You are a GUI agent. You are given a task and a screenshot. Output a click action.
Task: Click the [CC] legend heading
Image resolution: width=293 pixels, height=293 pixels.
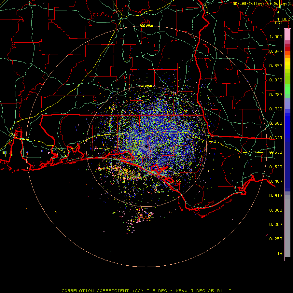[278, 22]
